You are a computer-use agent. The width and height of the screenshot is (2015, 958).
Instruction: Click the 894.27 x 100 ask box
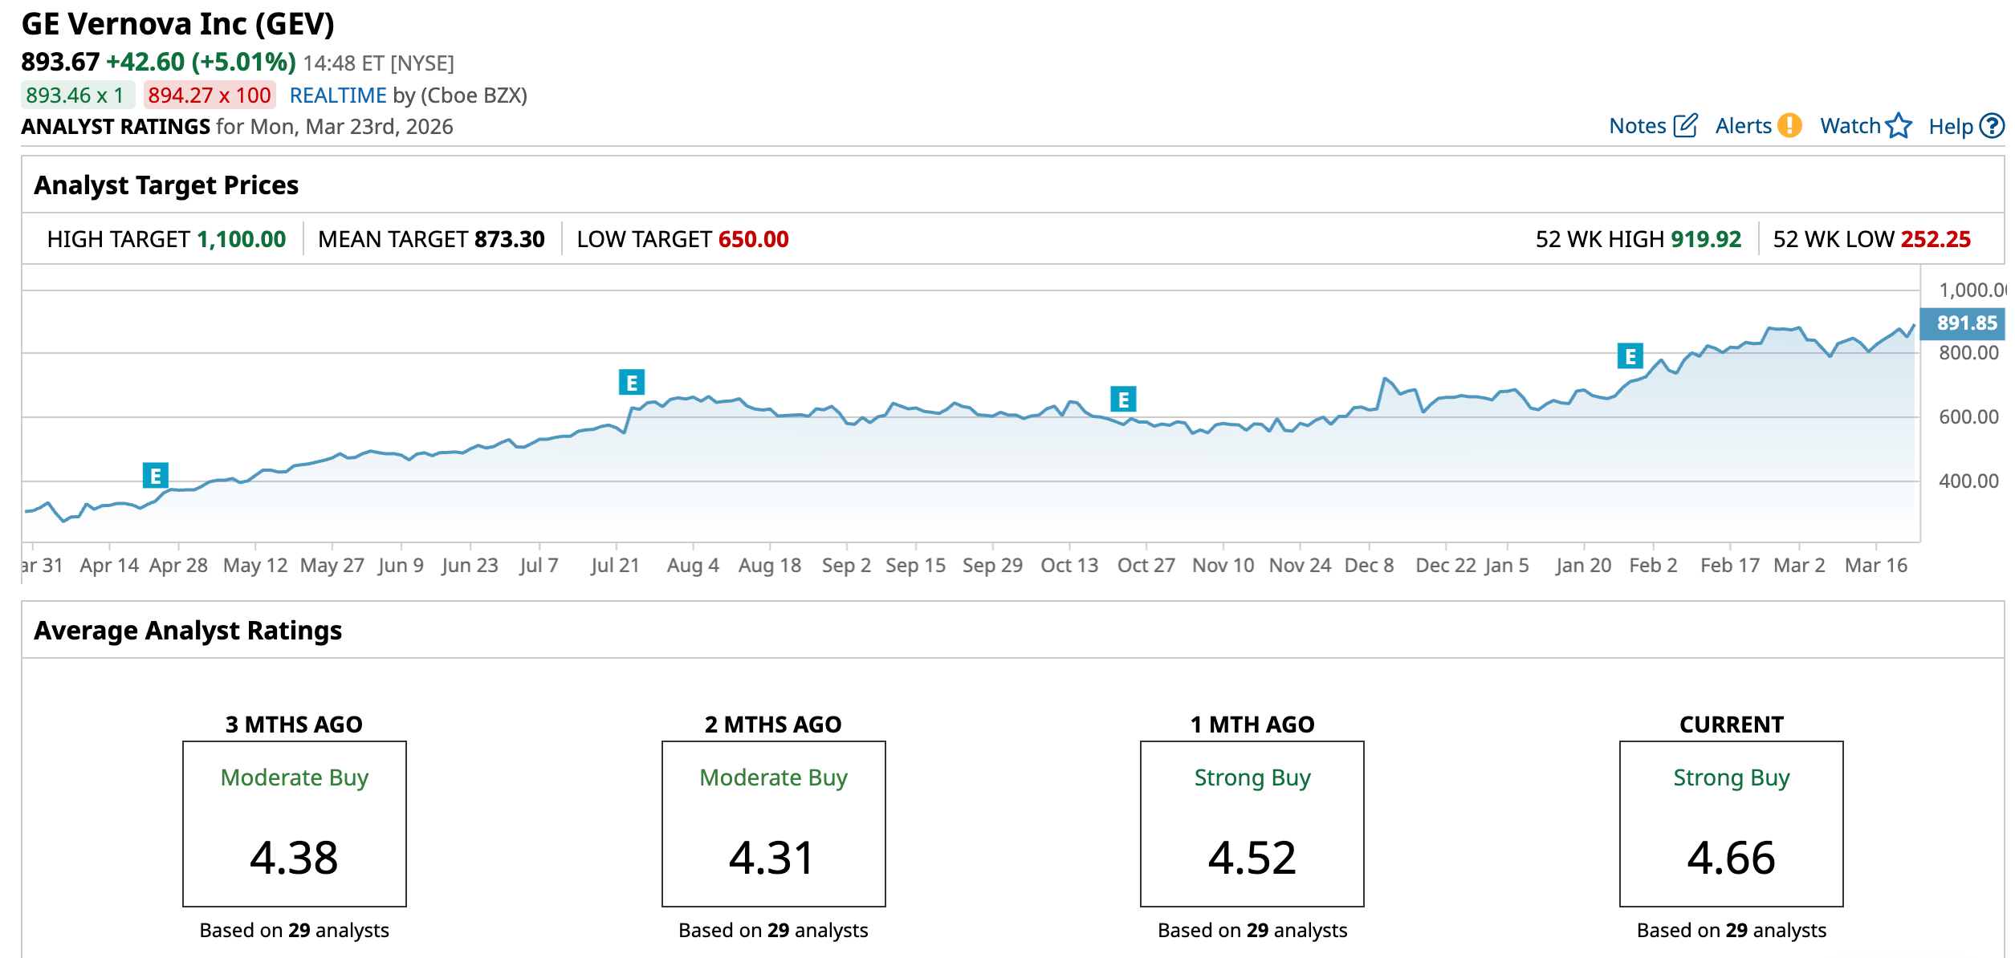[x=210, y=95]
